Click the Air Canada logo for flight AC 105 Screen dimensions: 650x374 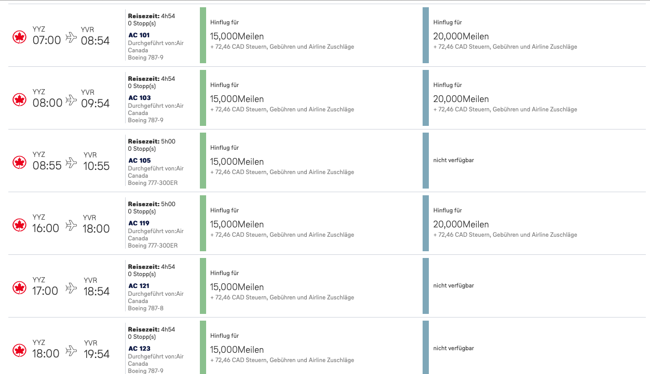[x=19, y=162]
